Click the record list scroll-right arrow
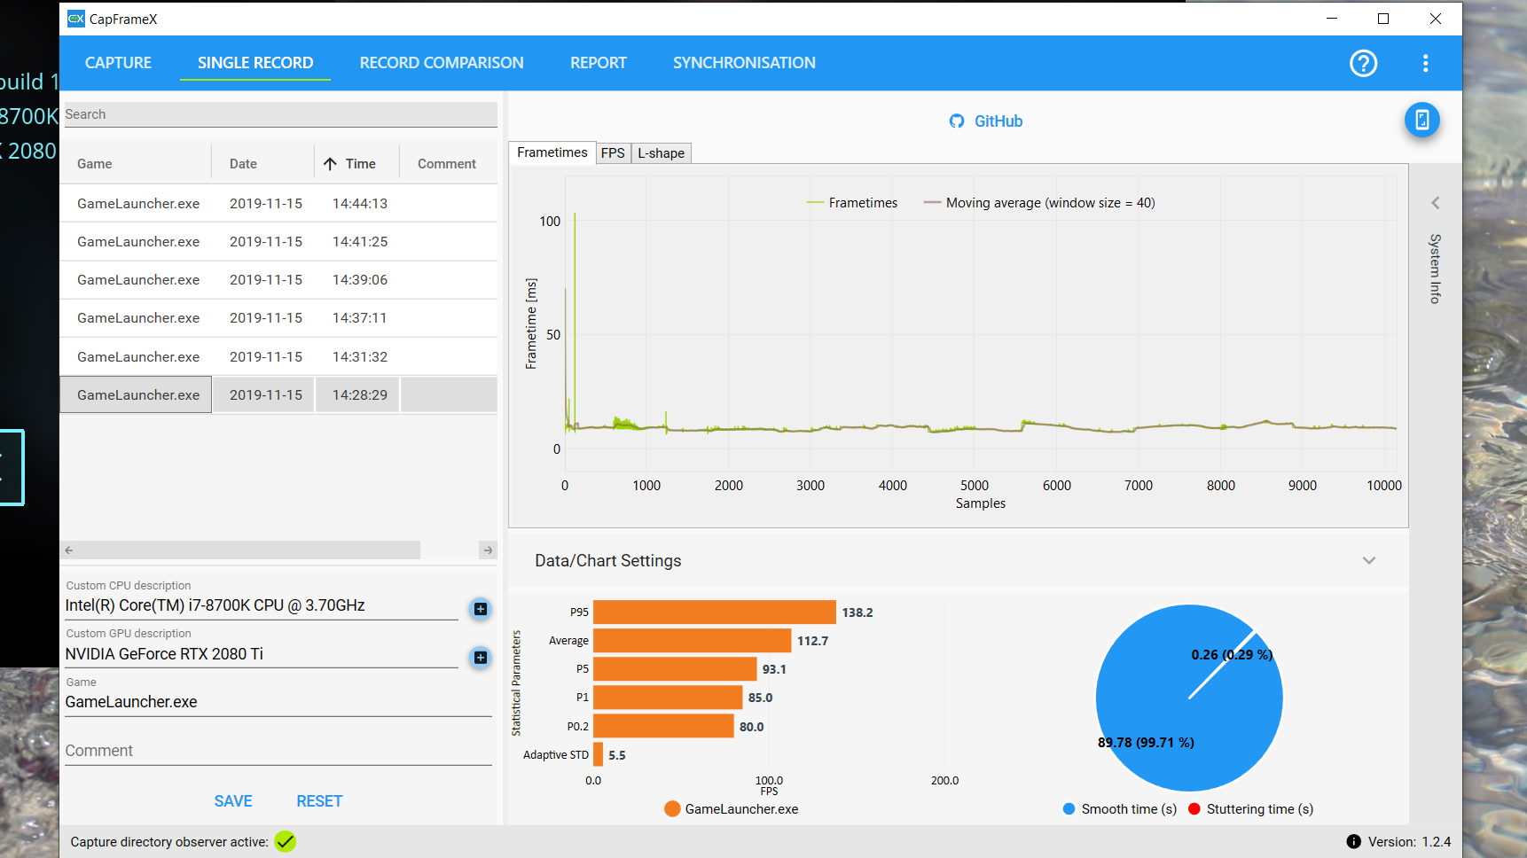Screen dimensions: 1527x858 (488, 550)
